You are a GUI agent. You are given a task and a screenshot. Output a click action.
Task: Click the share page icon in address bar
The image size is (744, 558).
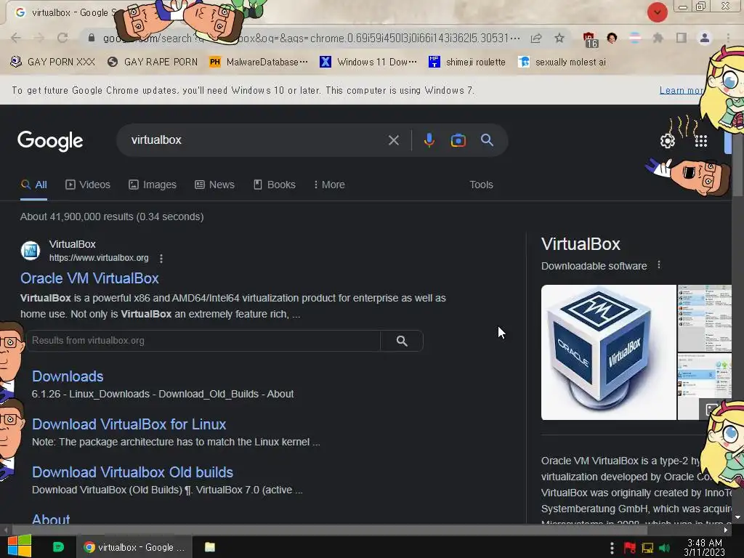pyautogui.click(x=536, y=38)
